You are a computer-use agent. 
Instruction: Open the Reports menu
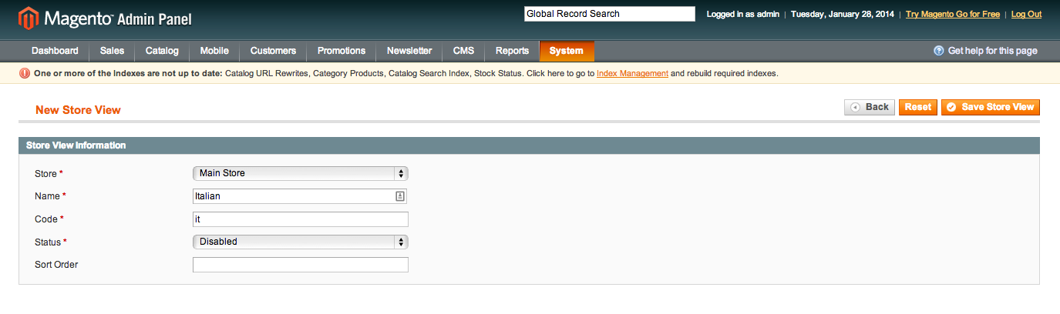[x=512, y=51]
